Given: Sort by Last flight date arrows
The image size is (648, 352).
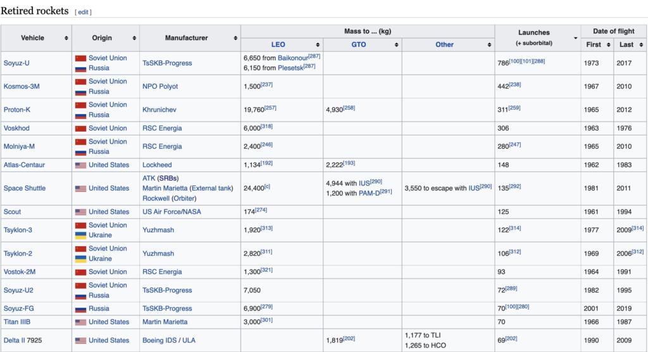Looking at the screenshot, I should coord(641,45).
